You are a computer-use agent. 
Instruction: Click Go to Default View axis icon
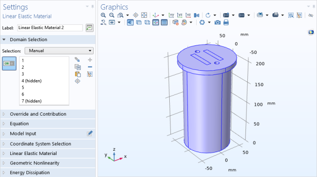click(x=156, y=15)
